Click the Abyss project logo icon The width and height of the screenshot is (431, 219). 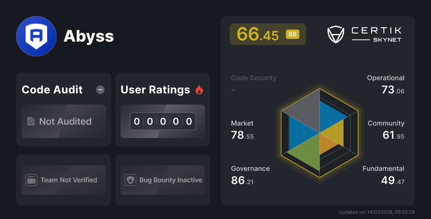[x=36, y=36]
